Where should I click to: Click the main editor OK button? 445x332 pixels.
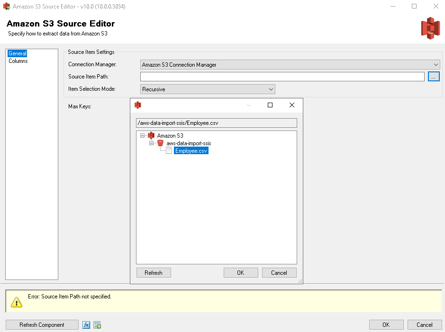click(x=386, y=324)
